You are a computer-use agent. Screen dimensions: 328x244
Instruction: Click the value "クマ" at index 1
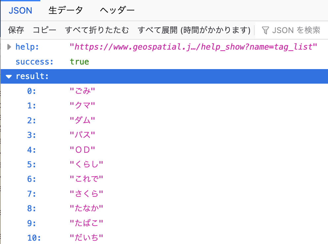(82, 105)
